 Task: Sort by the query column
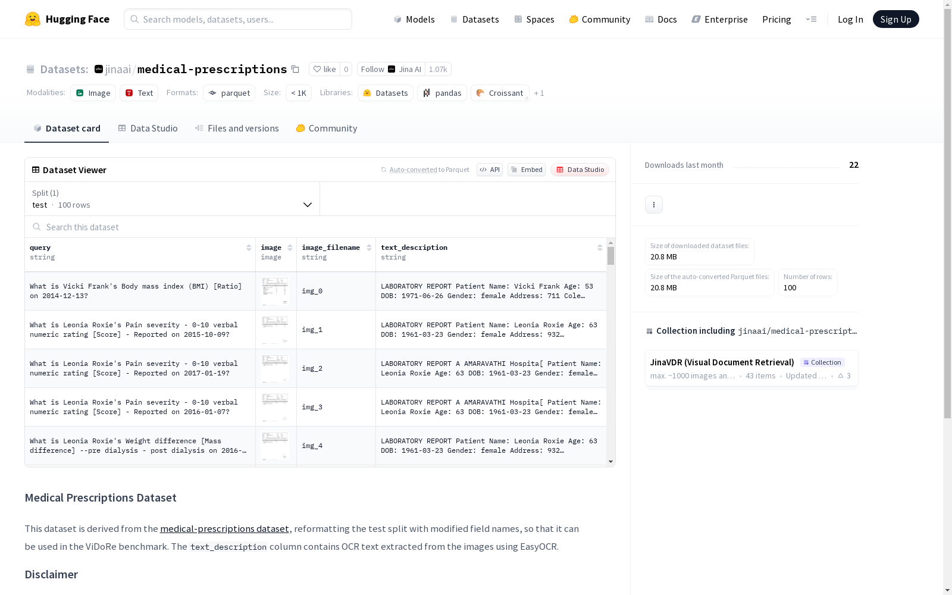[x=249, y=248]
